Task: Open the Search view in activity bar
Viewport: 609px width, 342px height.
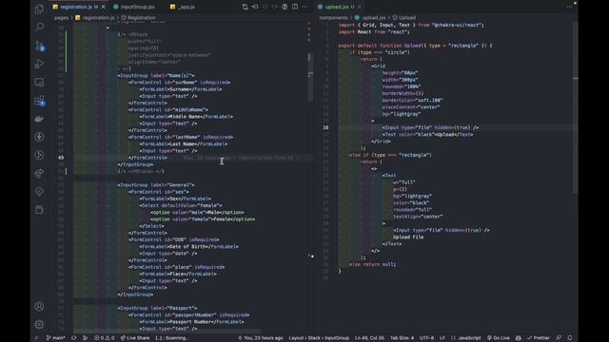Action: (39, 28)
